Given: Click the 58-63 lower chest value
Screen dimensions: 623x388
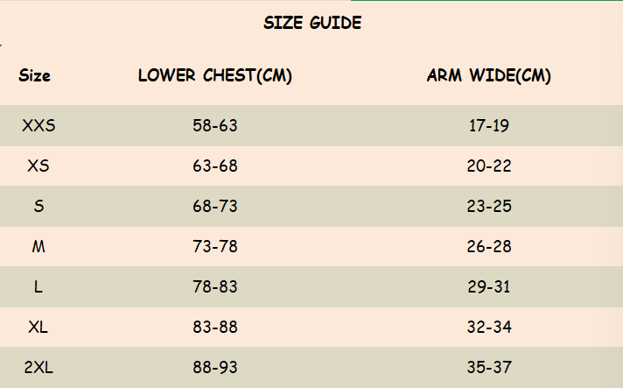Looking at the screenshot, I should (x=215, y=125).
